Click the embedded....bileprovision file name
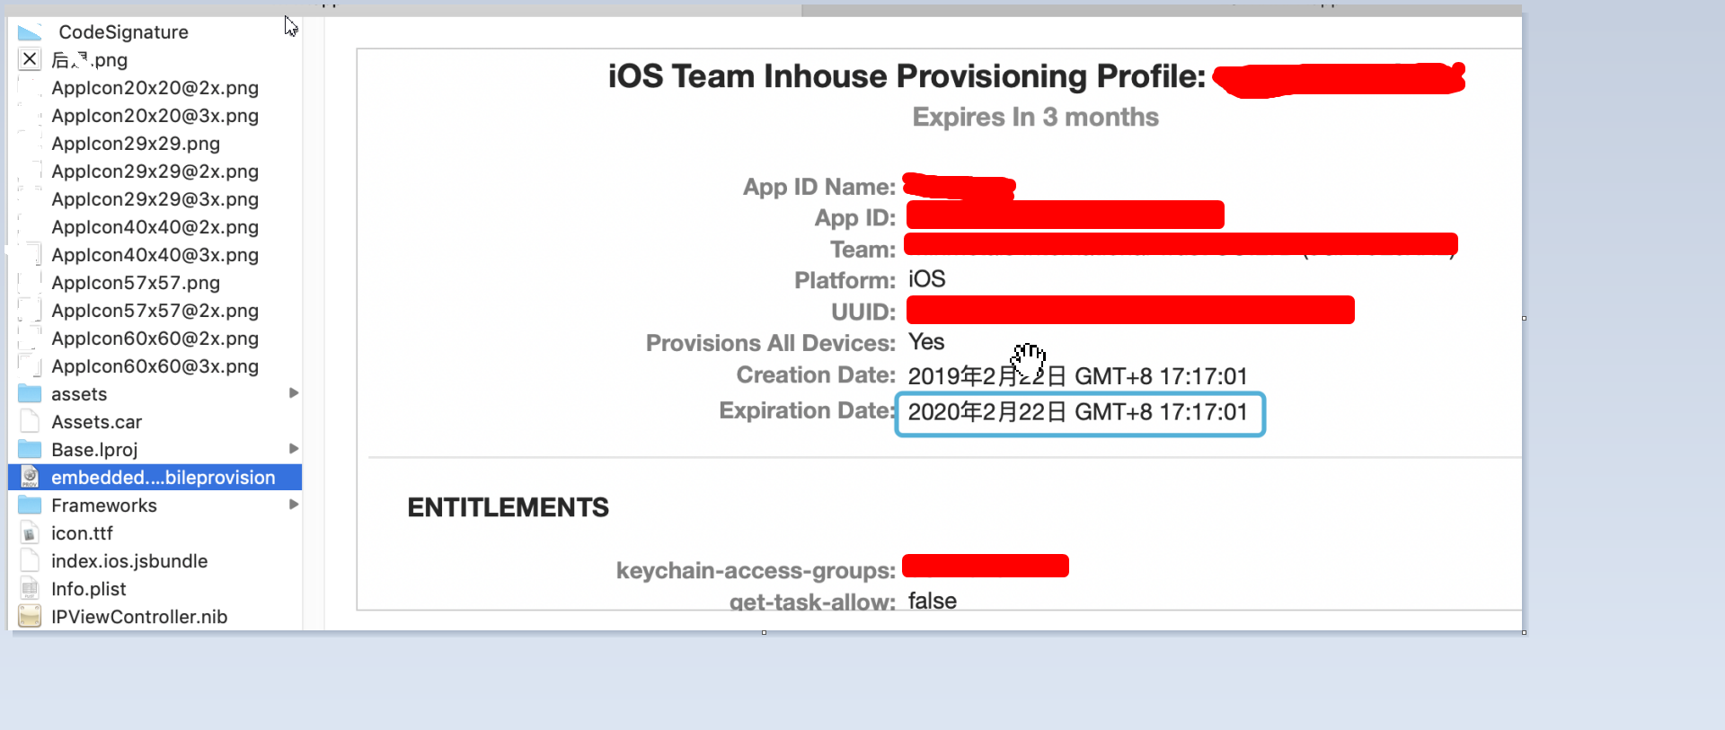1725x730 pixels. coord(164,478)
